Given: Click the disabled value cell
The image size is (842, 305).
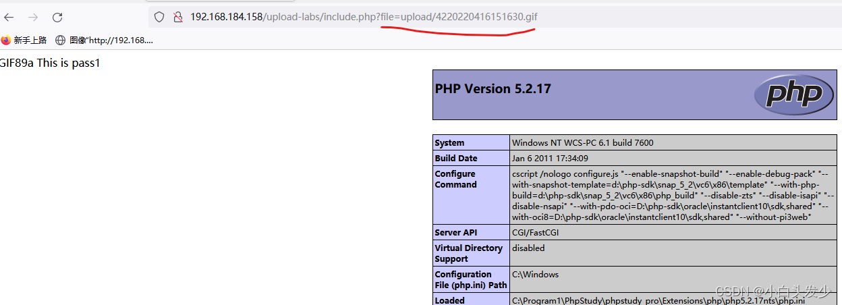Looking at the screenshot, I should tap(673, 253).
